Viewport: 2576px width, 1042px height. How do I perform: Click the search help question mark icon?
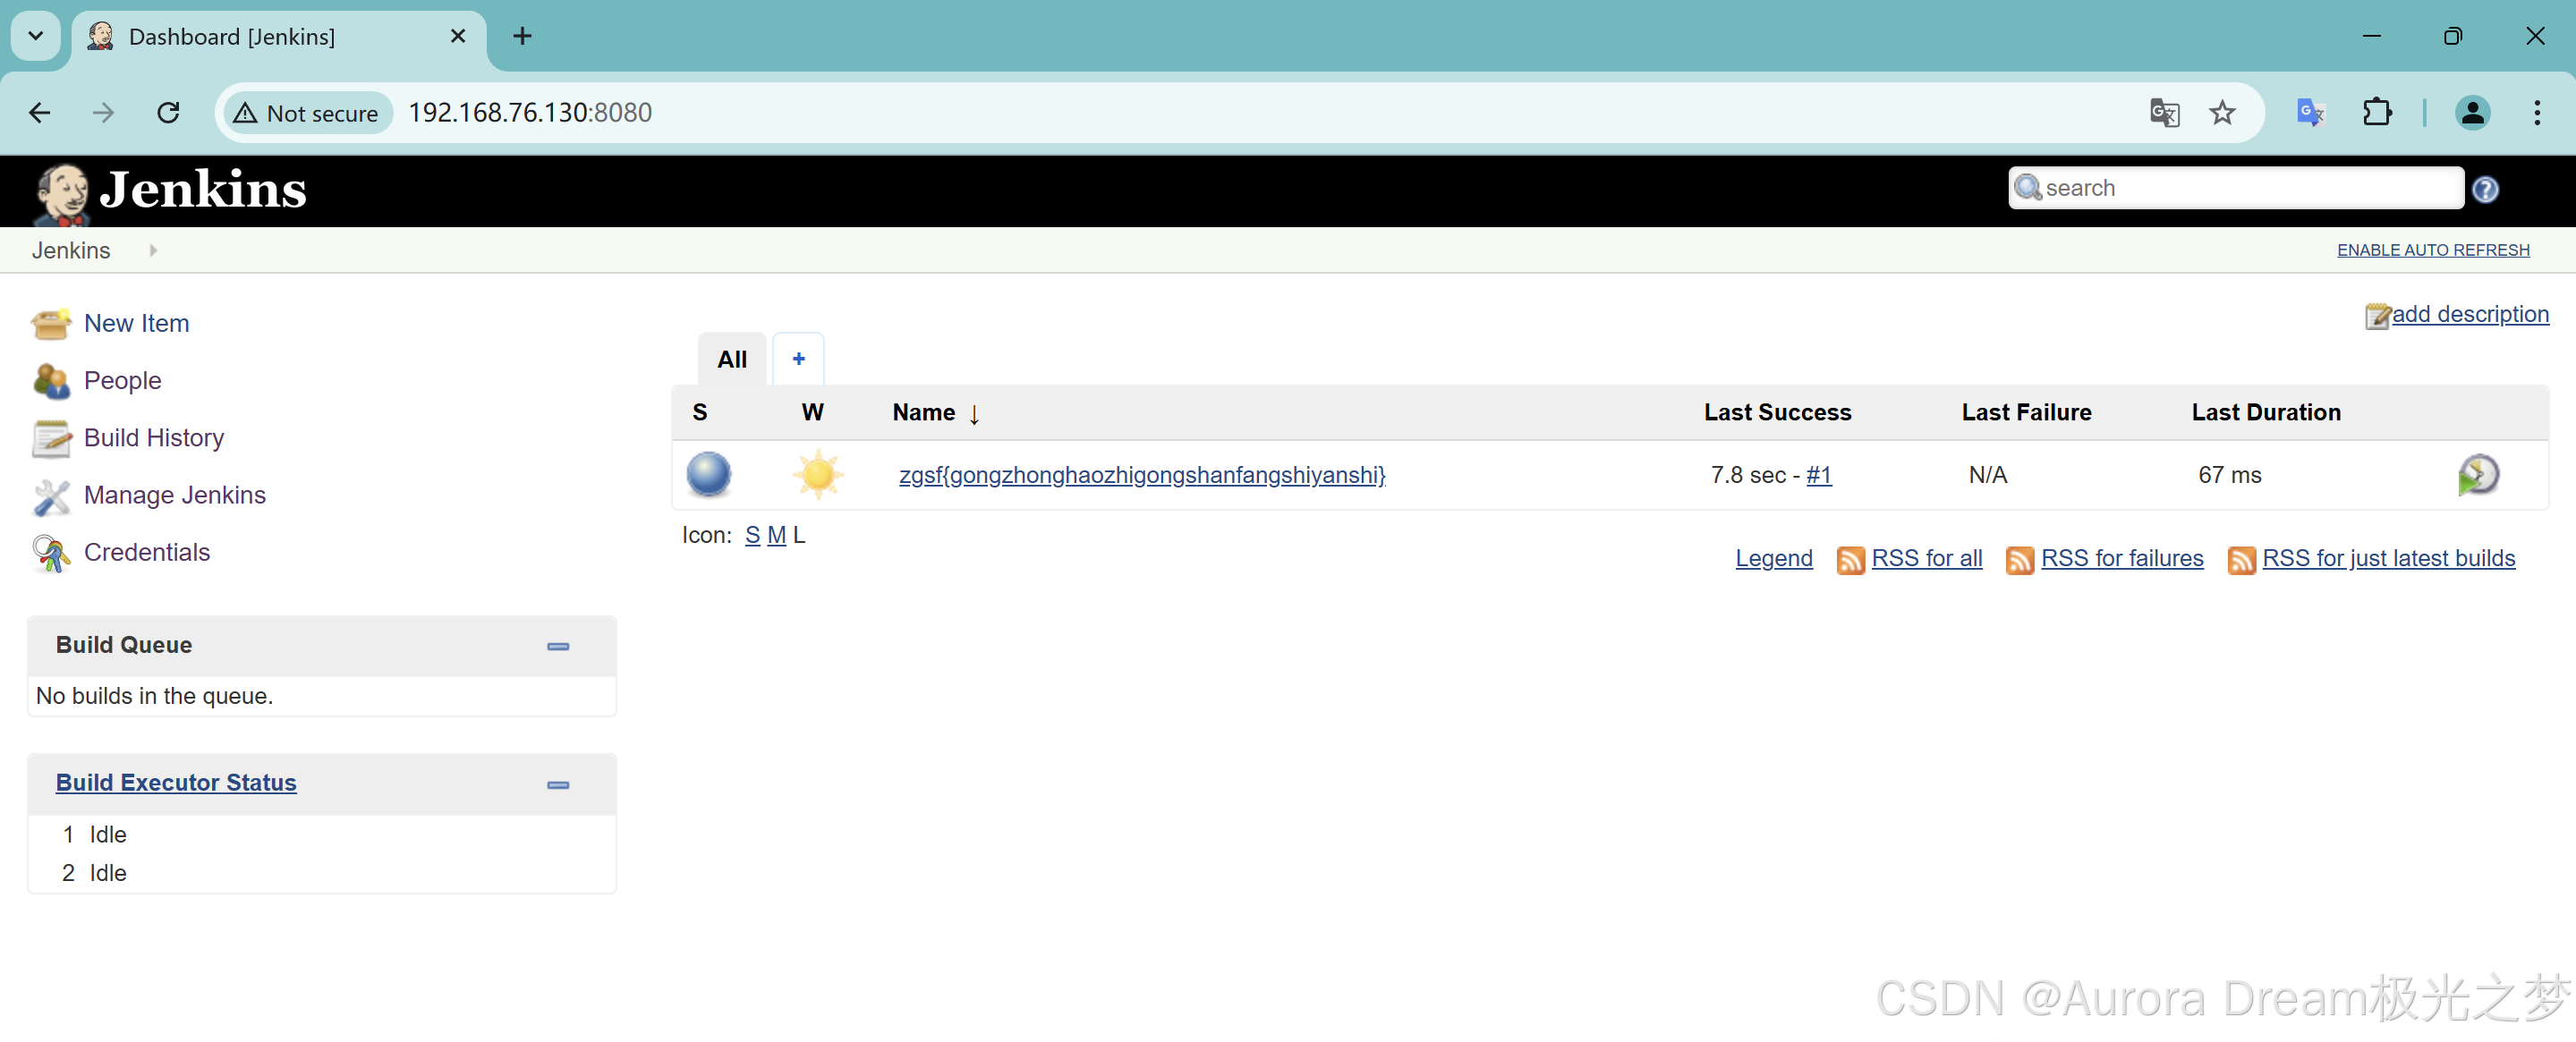(2485, 189)
